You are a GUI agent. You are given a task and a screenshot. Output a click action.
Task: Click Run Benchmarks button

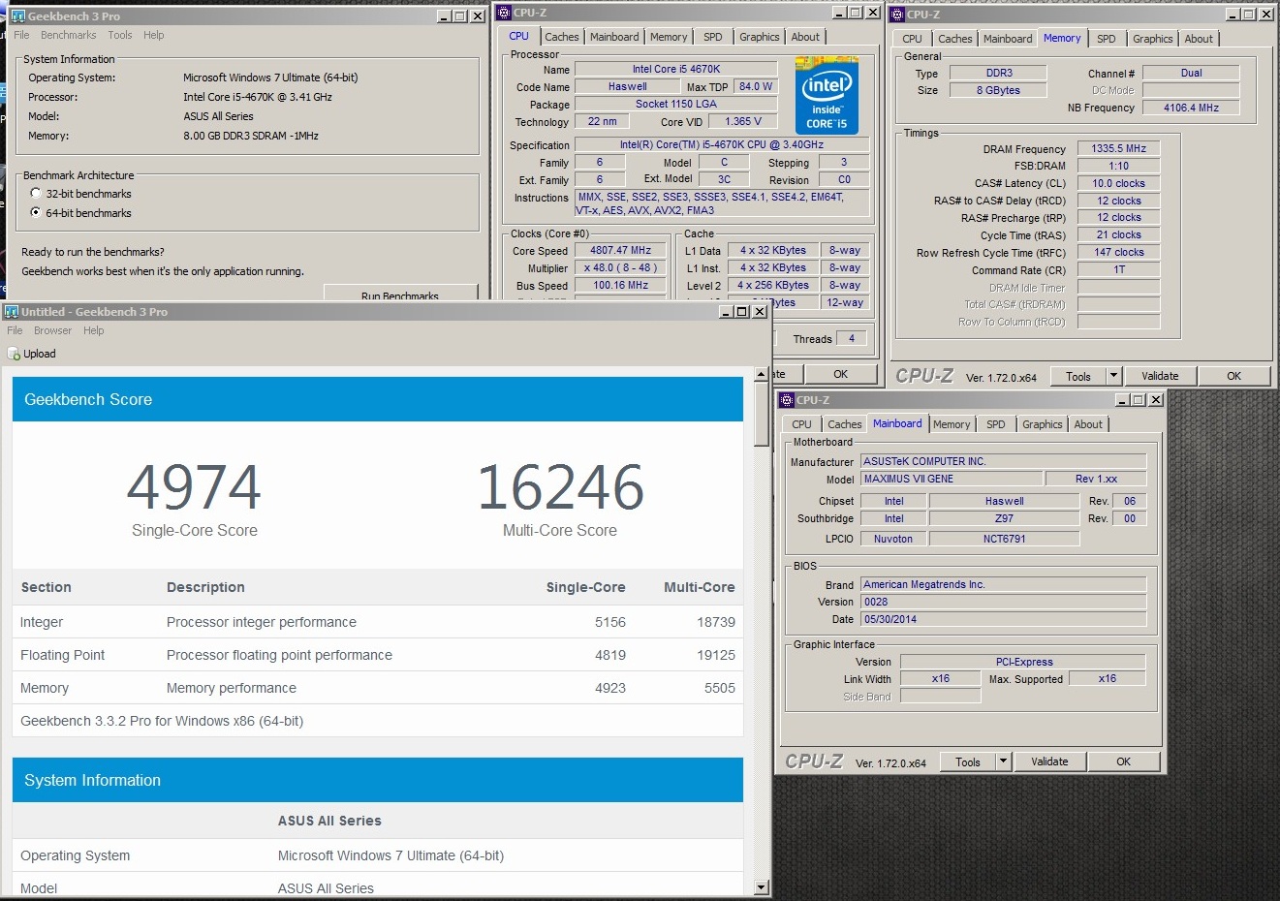tap(400, 294)
